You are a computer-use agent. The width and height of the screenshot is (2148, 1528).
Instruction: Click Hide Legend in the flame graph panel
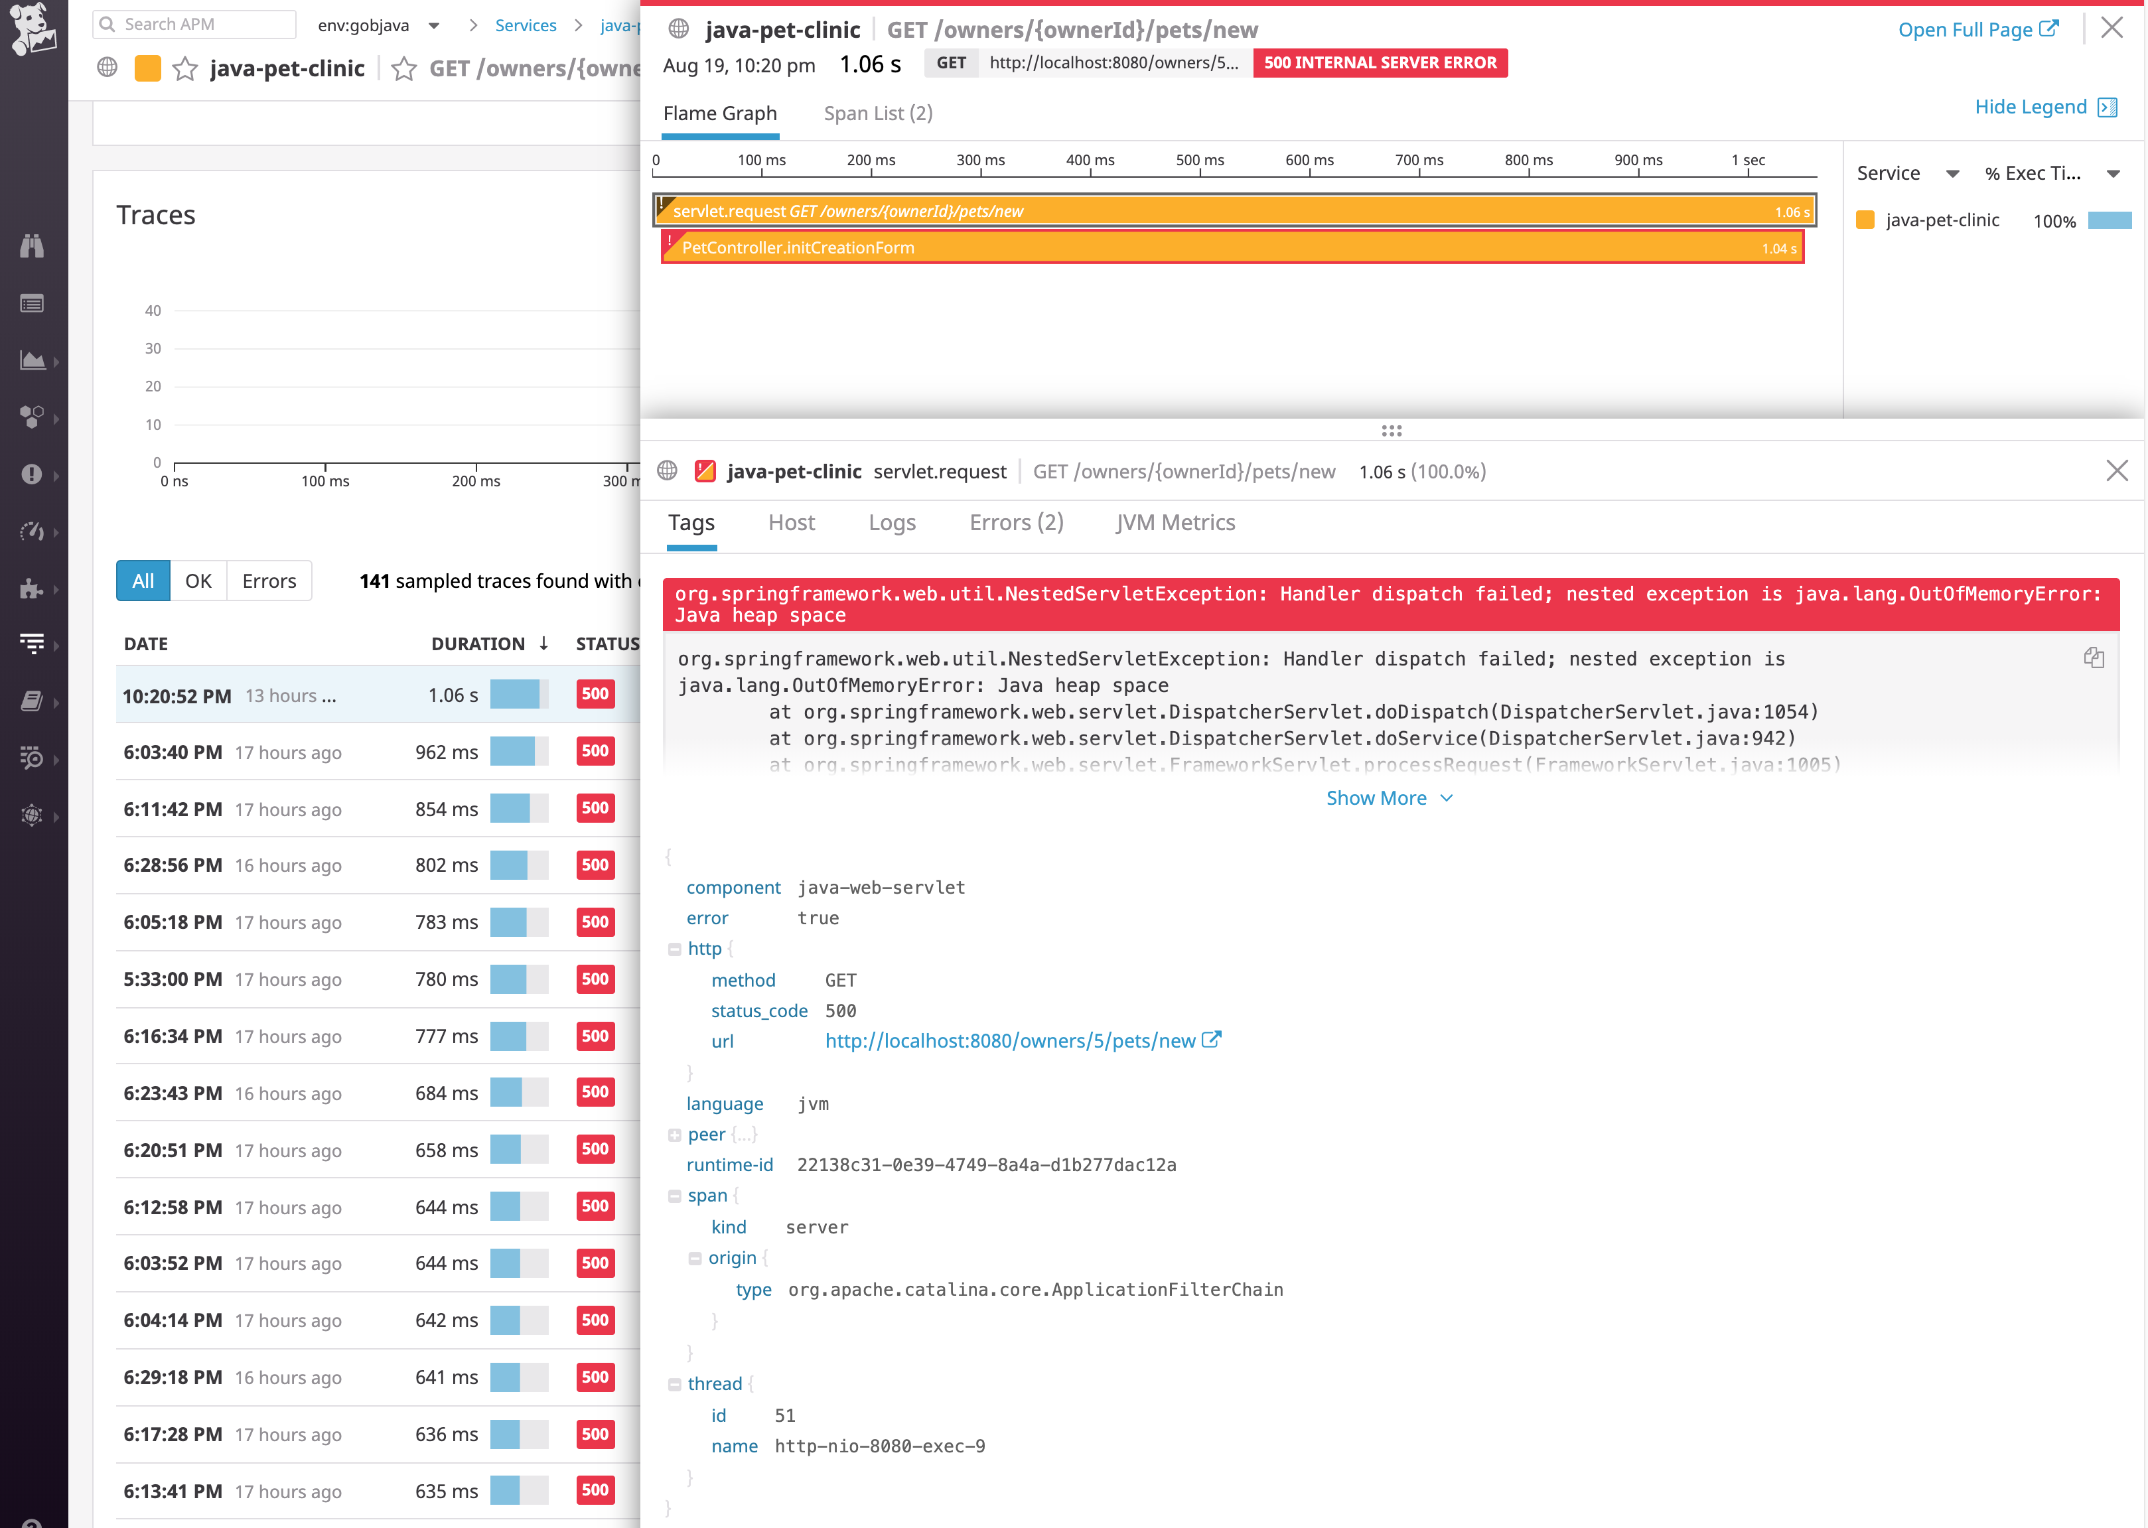[x=2033, y=106]
